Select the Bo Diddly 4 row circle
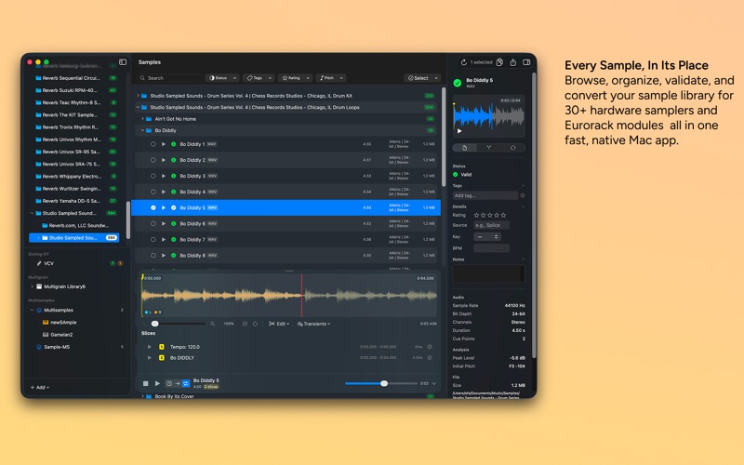 [x=153, y=193]
